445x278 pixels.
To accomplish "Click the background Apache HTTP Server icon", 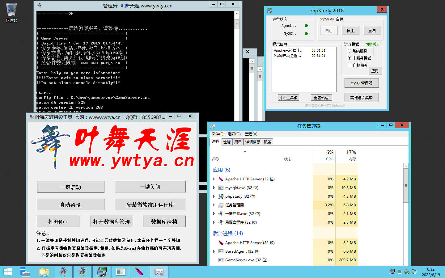I will (x=221, y=242).
